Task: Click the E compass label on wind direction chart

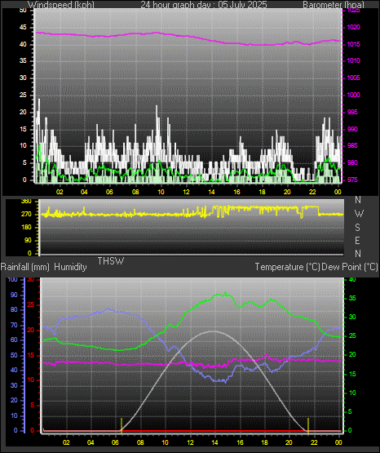Action: click(x=357, y=240)
